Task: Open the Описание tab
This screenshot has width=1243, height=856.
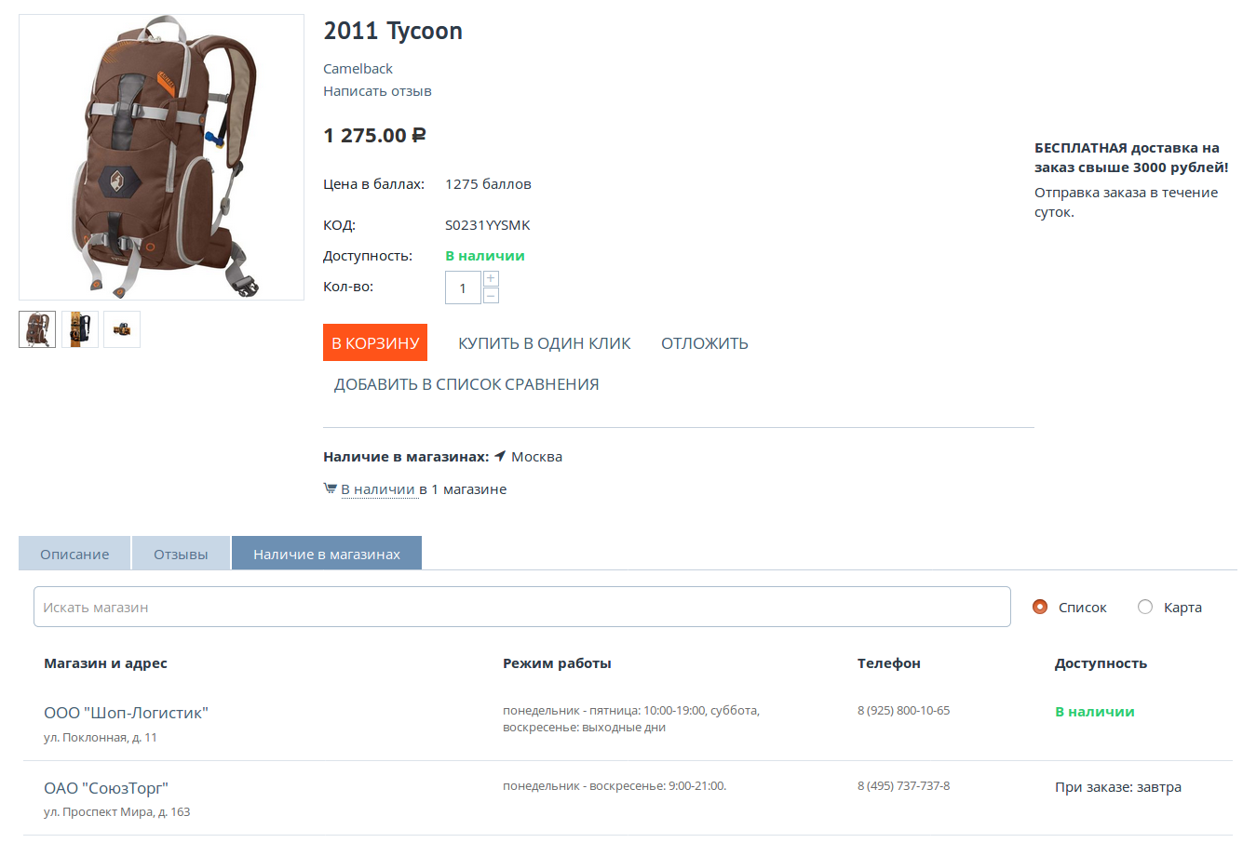Action: click(74, 554)
